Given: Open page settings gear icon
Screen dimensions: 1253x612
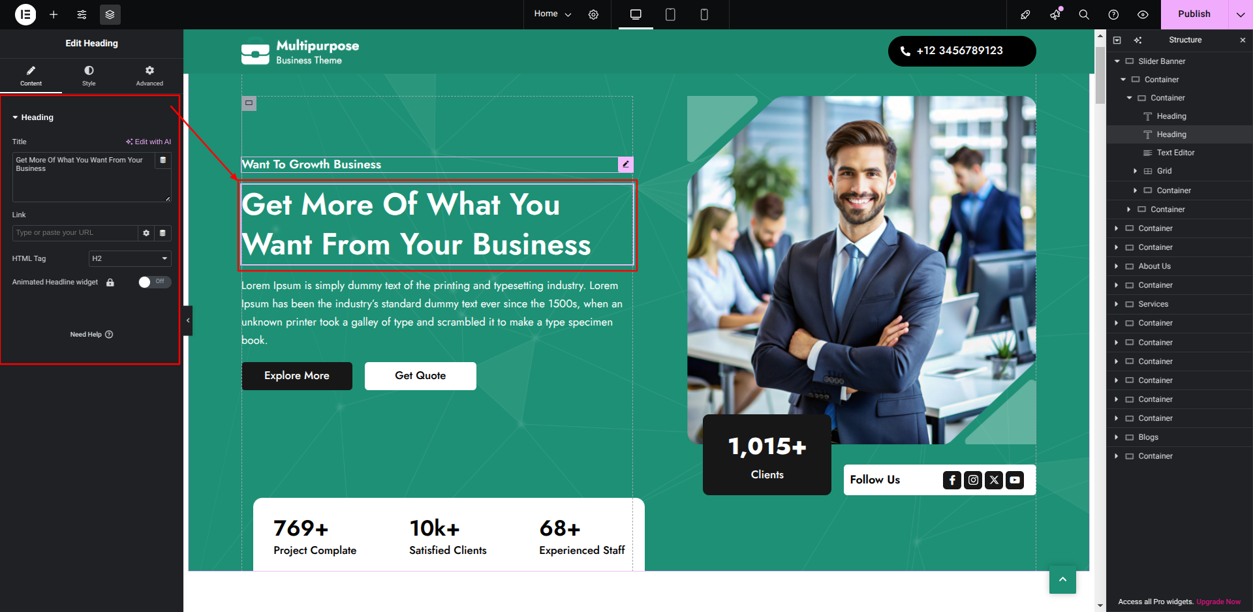Looking at the screenshot, I should (x=593, y=14).
